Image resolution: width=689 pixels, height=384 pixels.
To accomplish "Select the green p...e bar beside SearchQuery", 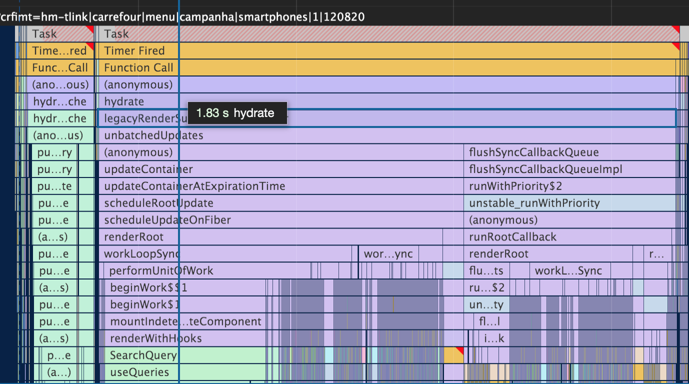I will 59,356.
